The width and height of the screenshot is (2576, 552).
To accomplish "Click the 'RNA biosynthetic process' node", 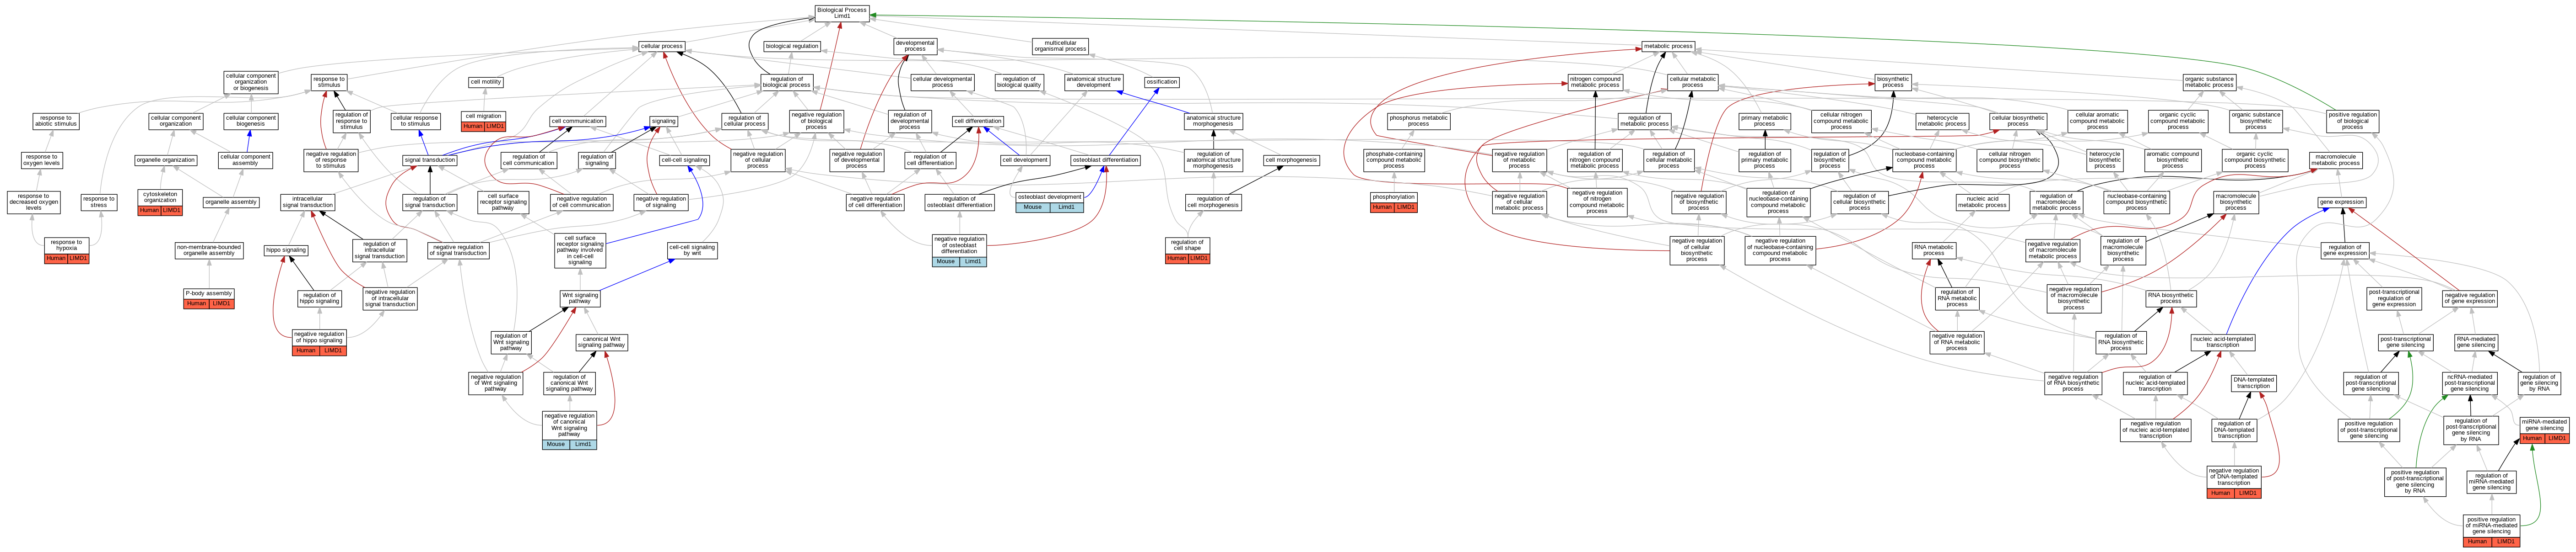I will 2171,298.
